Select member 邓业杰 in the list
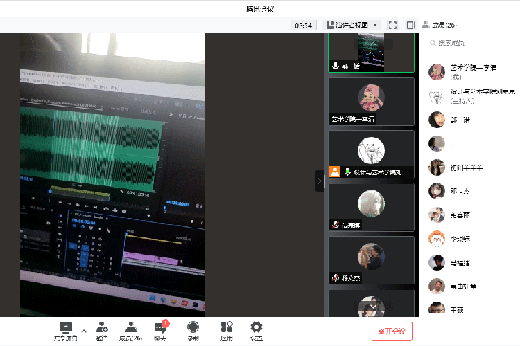Screen dimensions: 520x346 [460, 191]
